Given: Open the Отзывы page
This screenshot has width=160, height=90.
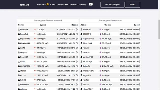Looking at the screenshot, I should (x=73, y=5).
